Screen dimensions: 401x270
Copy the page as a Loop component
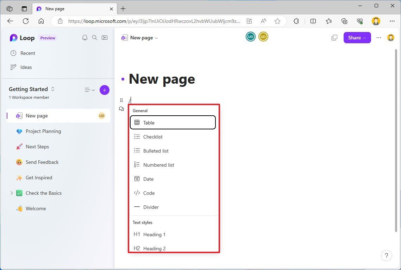point(334,37)
